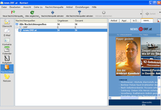
Task: Open Berliner Polizei fasst Drahtzieher headline
Action: point(139,85)
